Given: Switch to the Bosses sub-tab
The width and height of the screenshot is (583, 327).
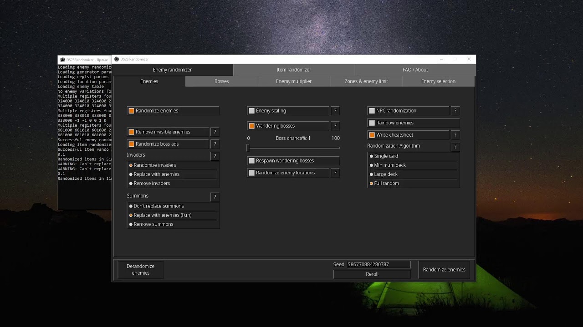Looking at the screenshot, I should pos(222,81).
